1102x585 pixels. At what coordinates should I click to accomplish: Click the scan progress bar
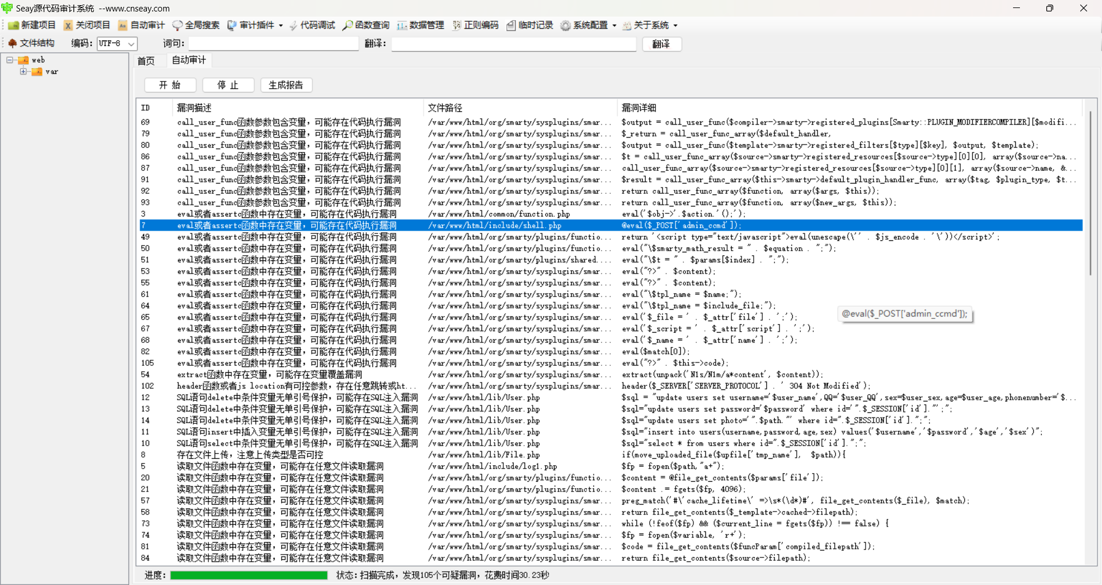point(249,575)
